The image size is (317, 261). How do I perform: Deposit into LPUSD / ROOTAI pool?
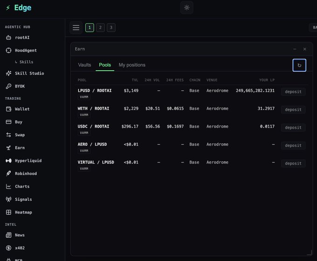click(x=293, y=92)
